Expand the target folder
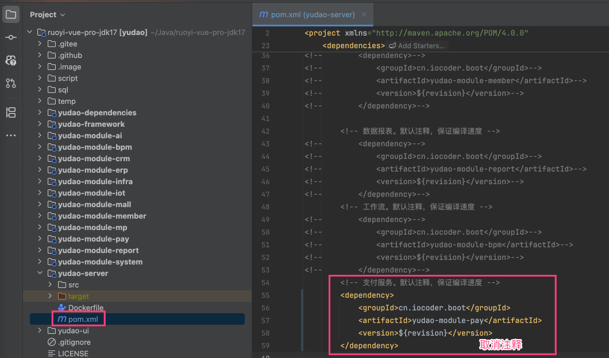 50,296
